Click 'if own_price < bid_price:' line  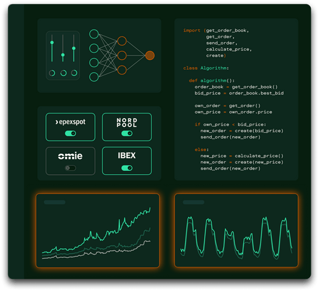[230, 124]
